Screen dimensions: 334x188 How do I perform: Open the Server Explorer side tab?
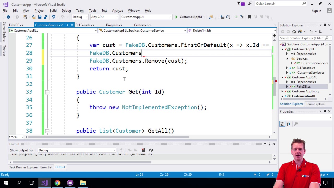(4, 33)
